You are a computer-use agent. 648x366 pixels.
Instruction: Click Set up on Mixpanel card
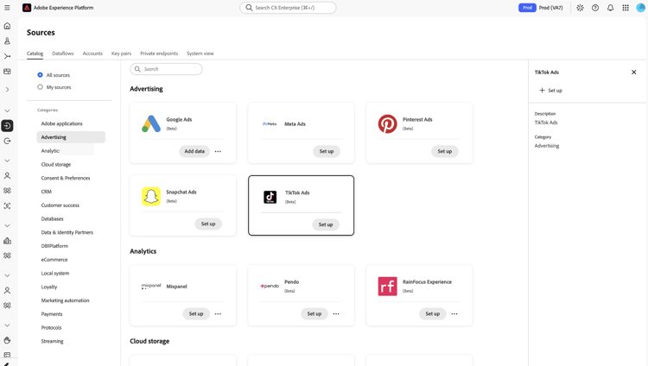click(196, 314)
